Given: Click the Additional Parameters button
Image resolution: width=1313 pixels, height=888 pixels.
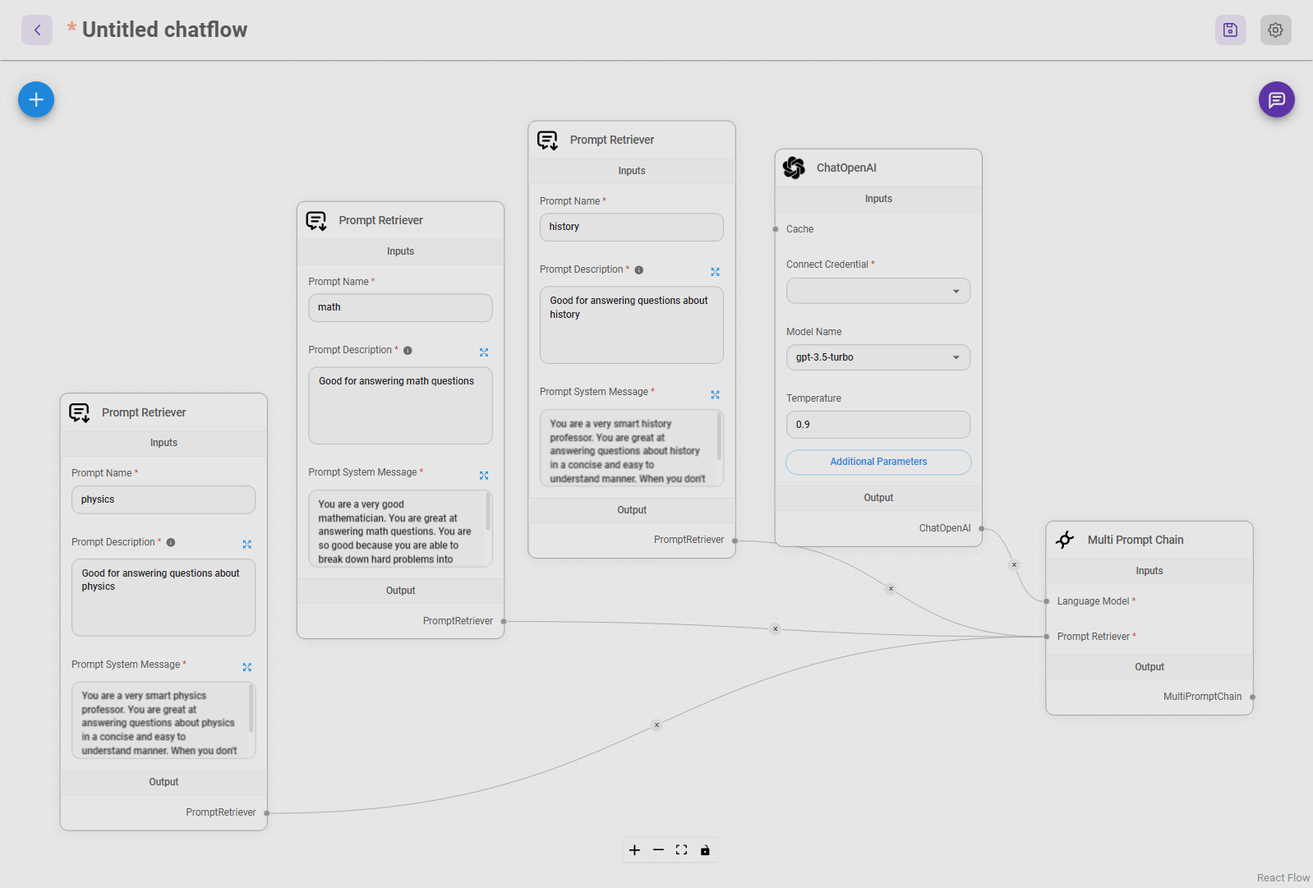Looking at the screenshot, I should (878, 462).
